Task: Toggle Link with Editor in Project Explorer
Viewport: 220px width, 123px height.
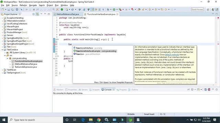Action: click(37, 14)
